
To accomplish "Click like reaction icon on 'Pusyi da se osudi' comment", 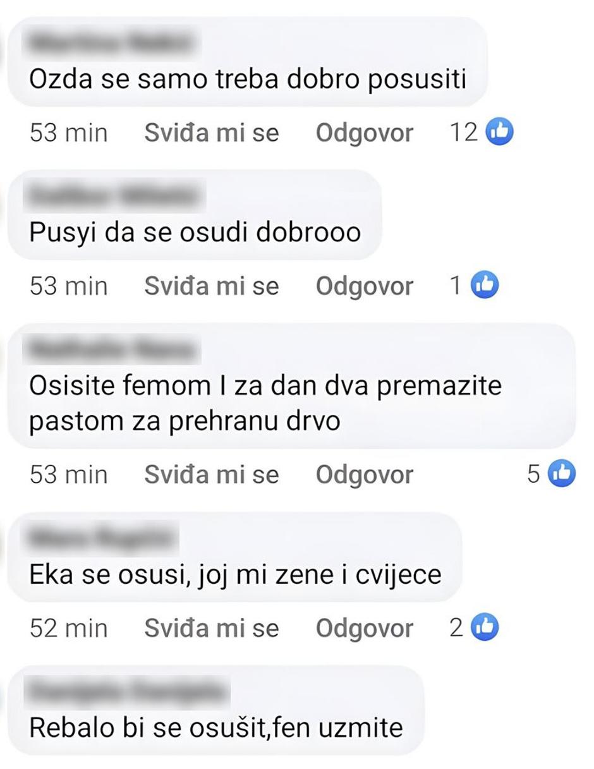I will click(485, 286).
